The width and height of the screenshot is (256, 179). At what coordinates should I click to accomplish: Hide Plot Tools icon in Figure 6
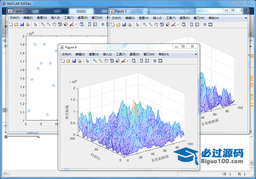coord(155,61)
